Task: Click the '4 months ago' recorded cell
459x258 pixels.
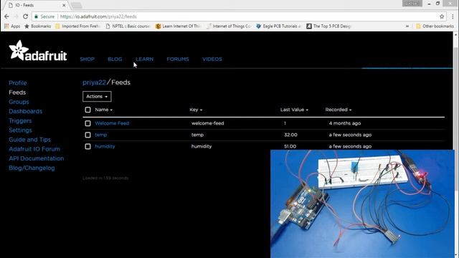Action: [x=344, y=123]
